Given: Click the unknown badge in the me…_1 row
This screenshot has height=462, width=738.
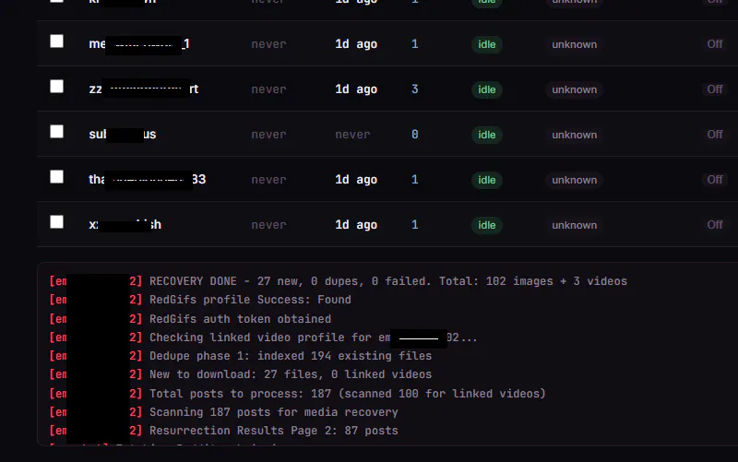Looking at the screenshot, I should click(x=574, y=44).
